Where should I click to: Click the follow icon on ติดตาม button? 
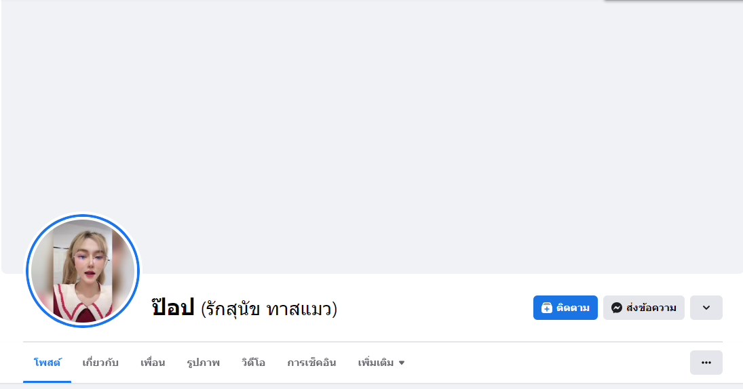coord(547,308)
